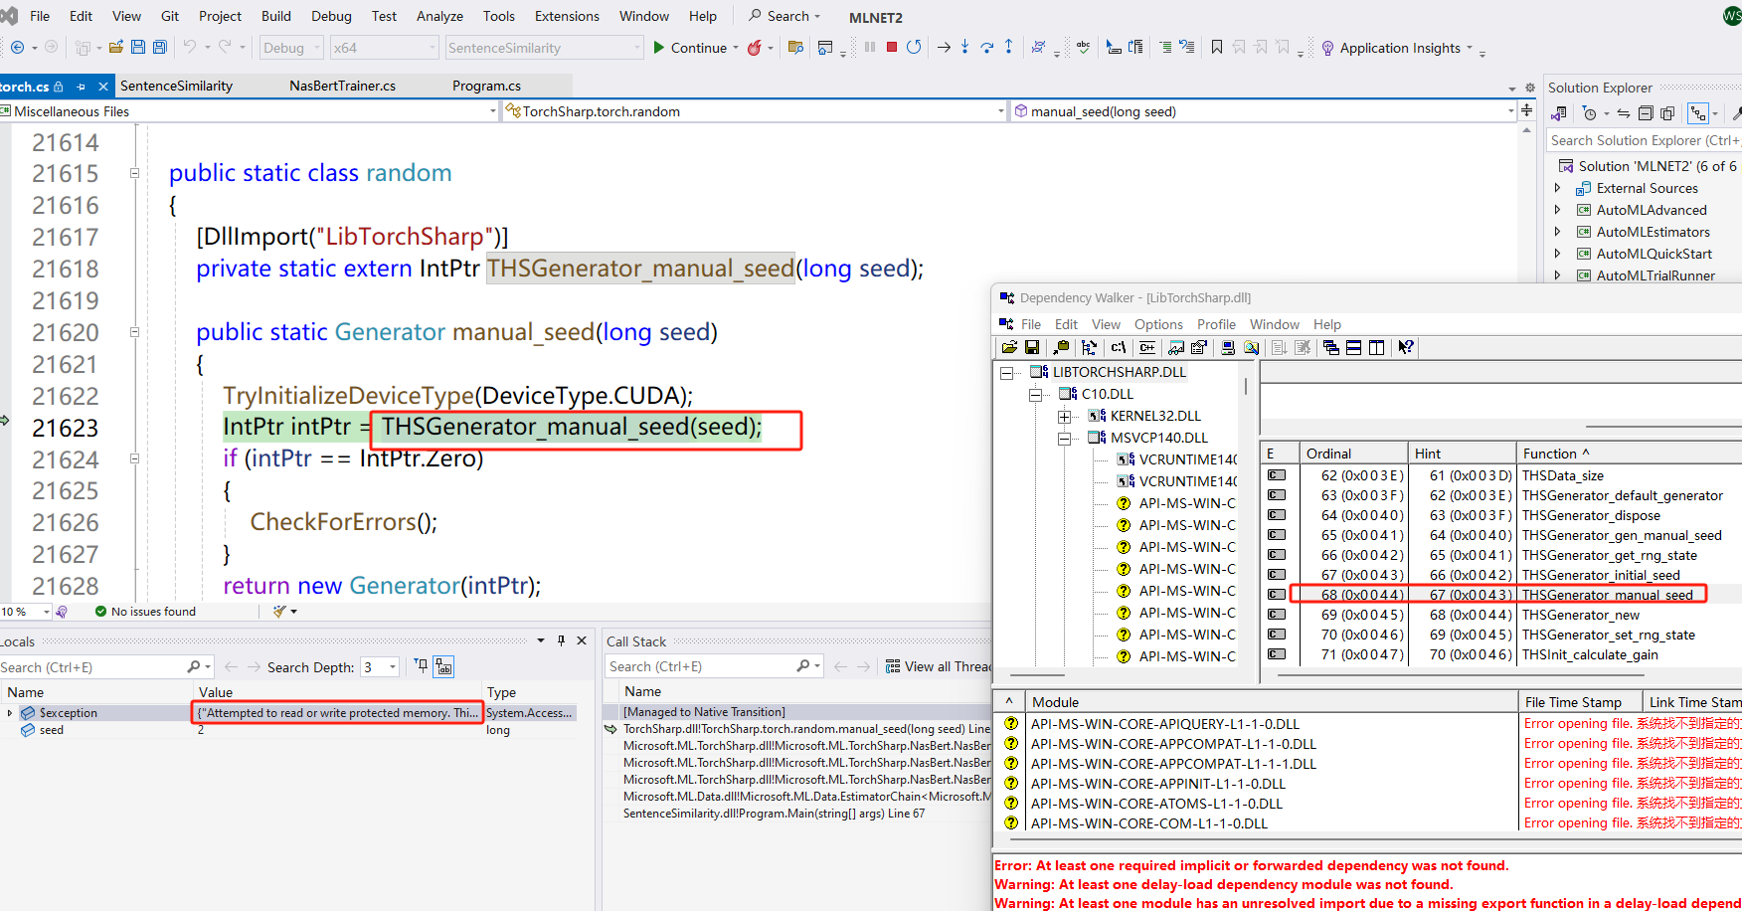Save session in Dependency Walker toolbar
This screenshot has height=911, width=1742.
(x=1032, y=347)
